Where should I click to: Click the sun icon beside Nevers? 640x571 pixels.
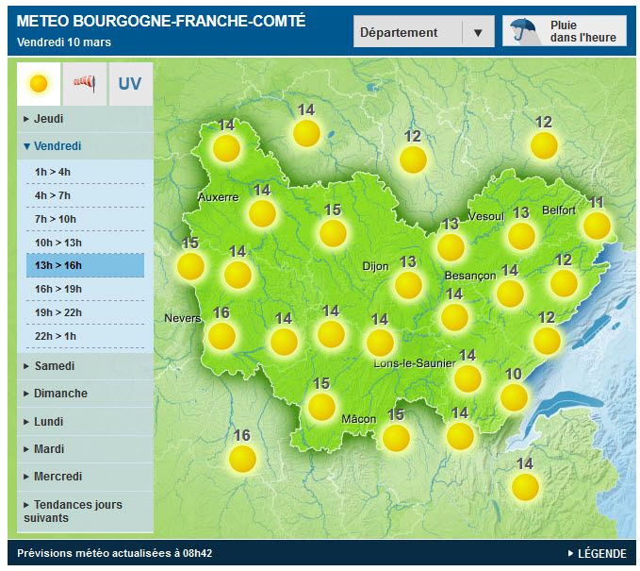[222, 335]
